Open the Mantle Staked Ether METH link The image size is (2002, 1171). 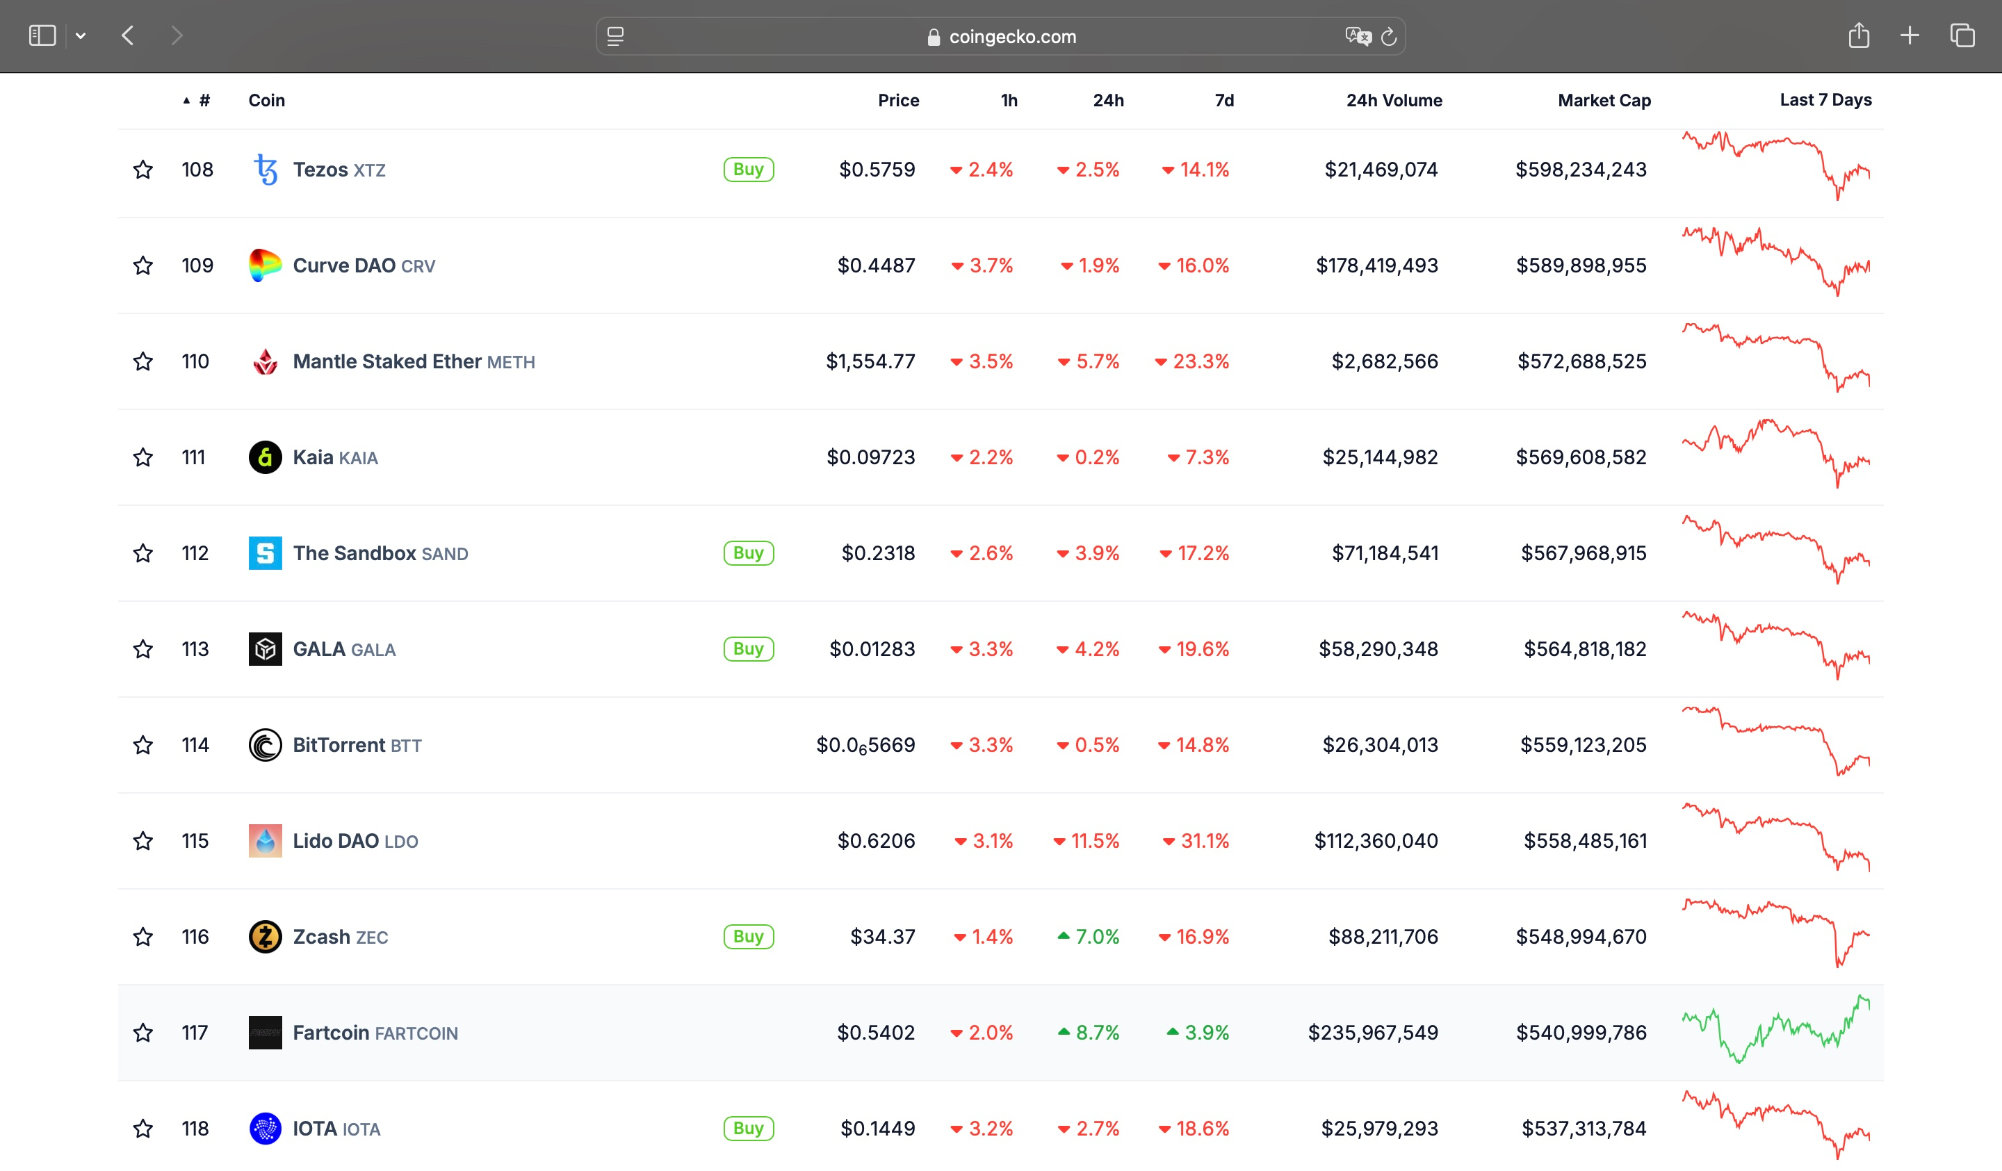tap(414, 361)
